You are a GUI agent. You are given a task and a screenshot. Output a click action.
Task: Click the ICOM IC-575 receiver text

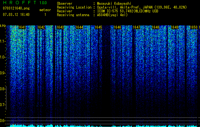pos(128,11)
